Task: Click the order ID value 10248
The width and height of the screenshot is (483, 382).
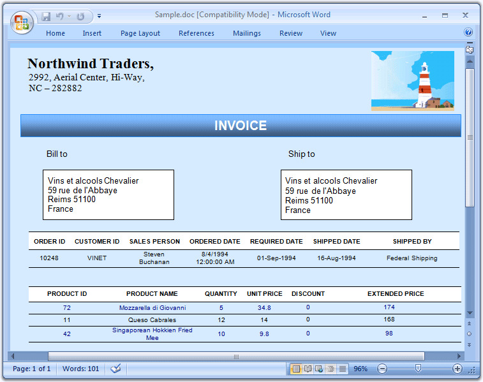Action: [49, 258]
